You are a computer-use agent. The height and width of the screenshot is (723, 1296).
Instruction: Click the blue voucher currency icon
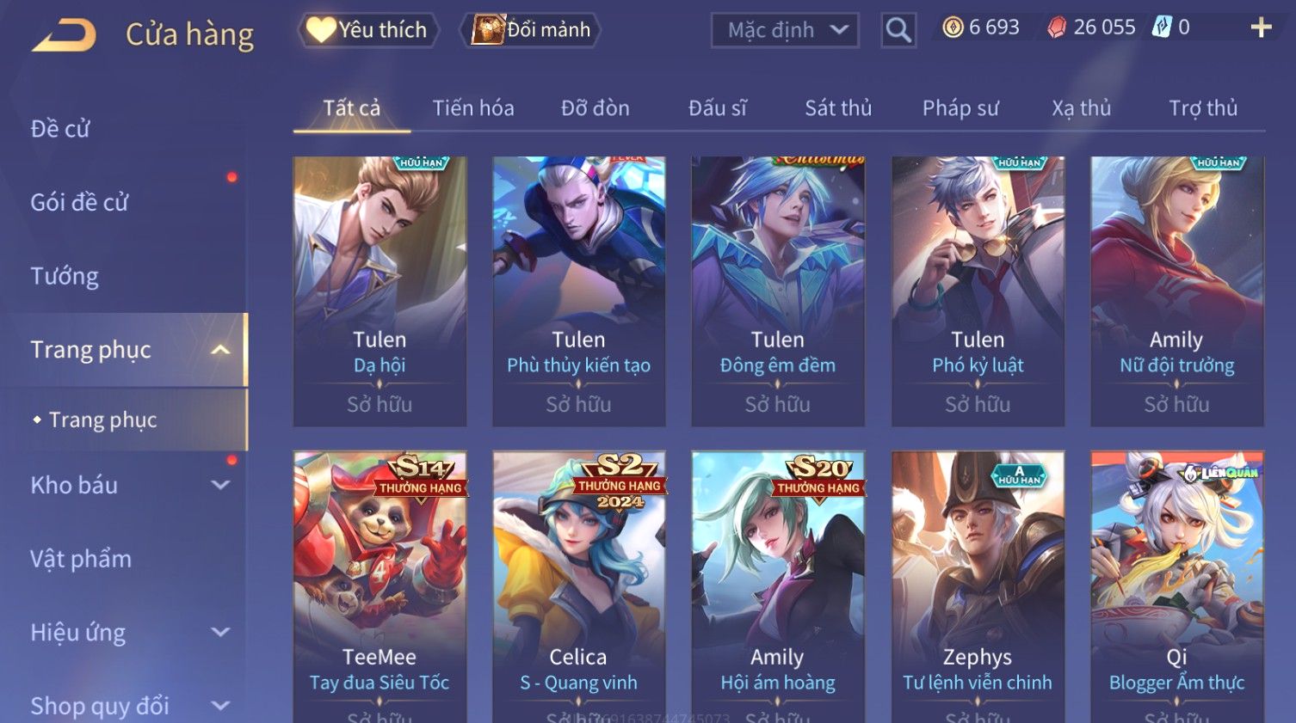[x=1162, y=28]
